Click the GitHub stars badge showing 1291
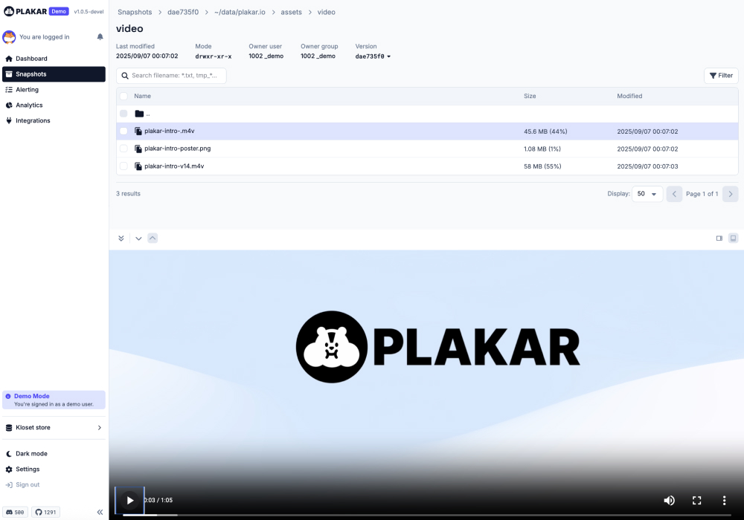The image size is (744, 520). (x=45, y=512)
